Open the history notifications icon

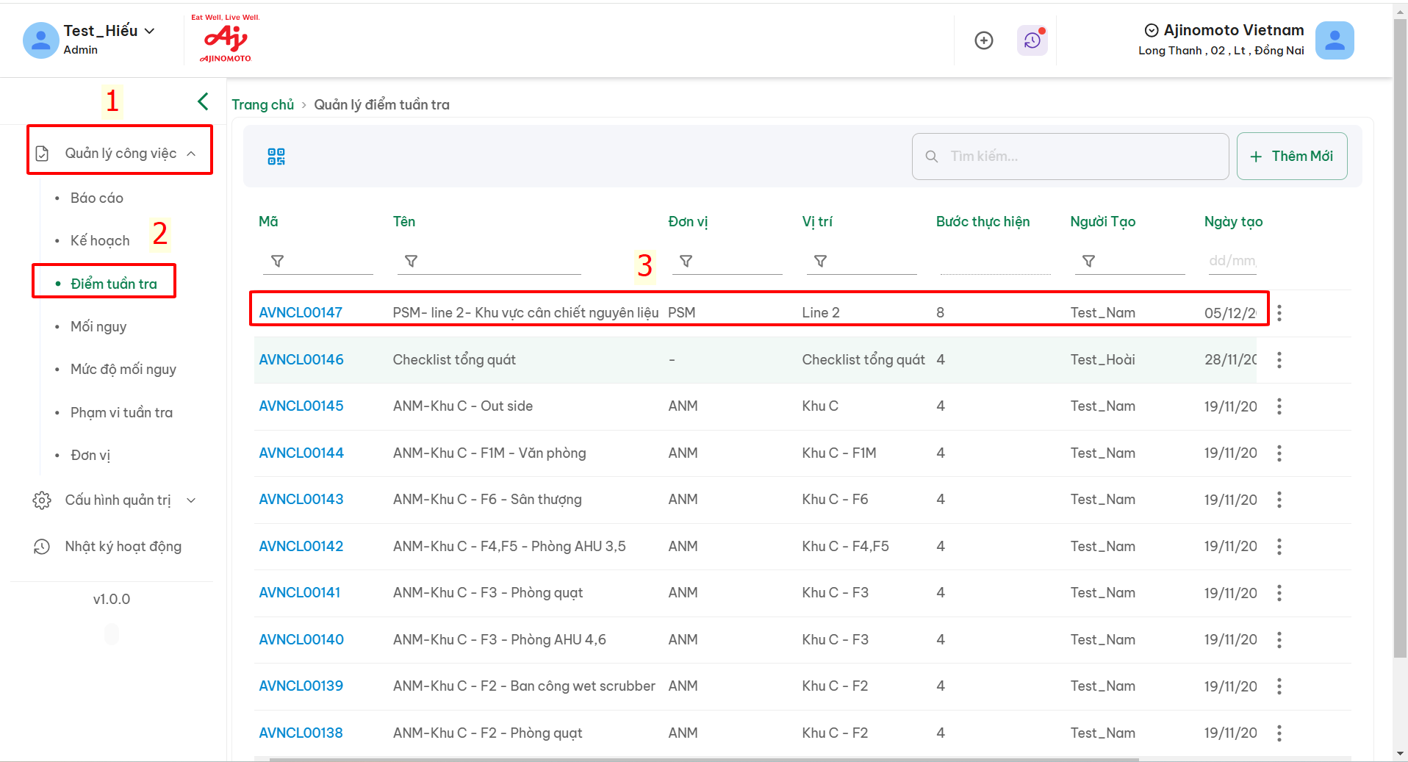(1032, 40)
